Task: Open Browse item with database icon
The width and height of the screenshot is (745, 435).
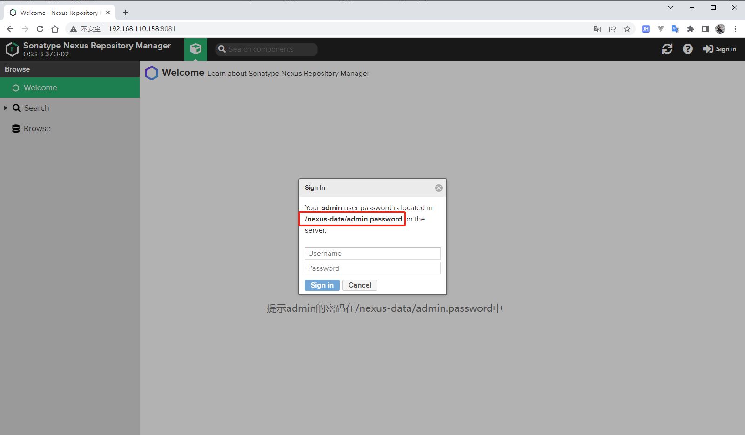Action: 32,128
